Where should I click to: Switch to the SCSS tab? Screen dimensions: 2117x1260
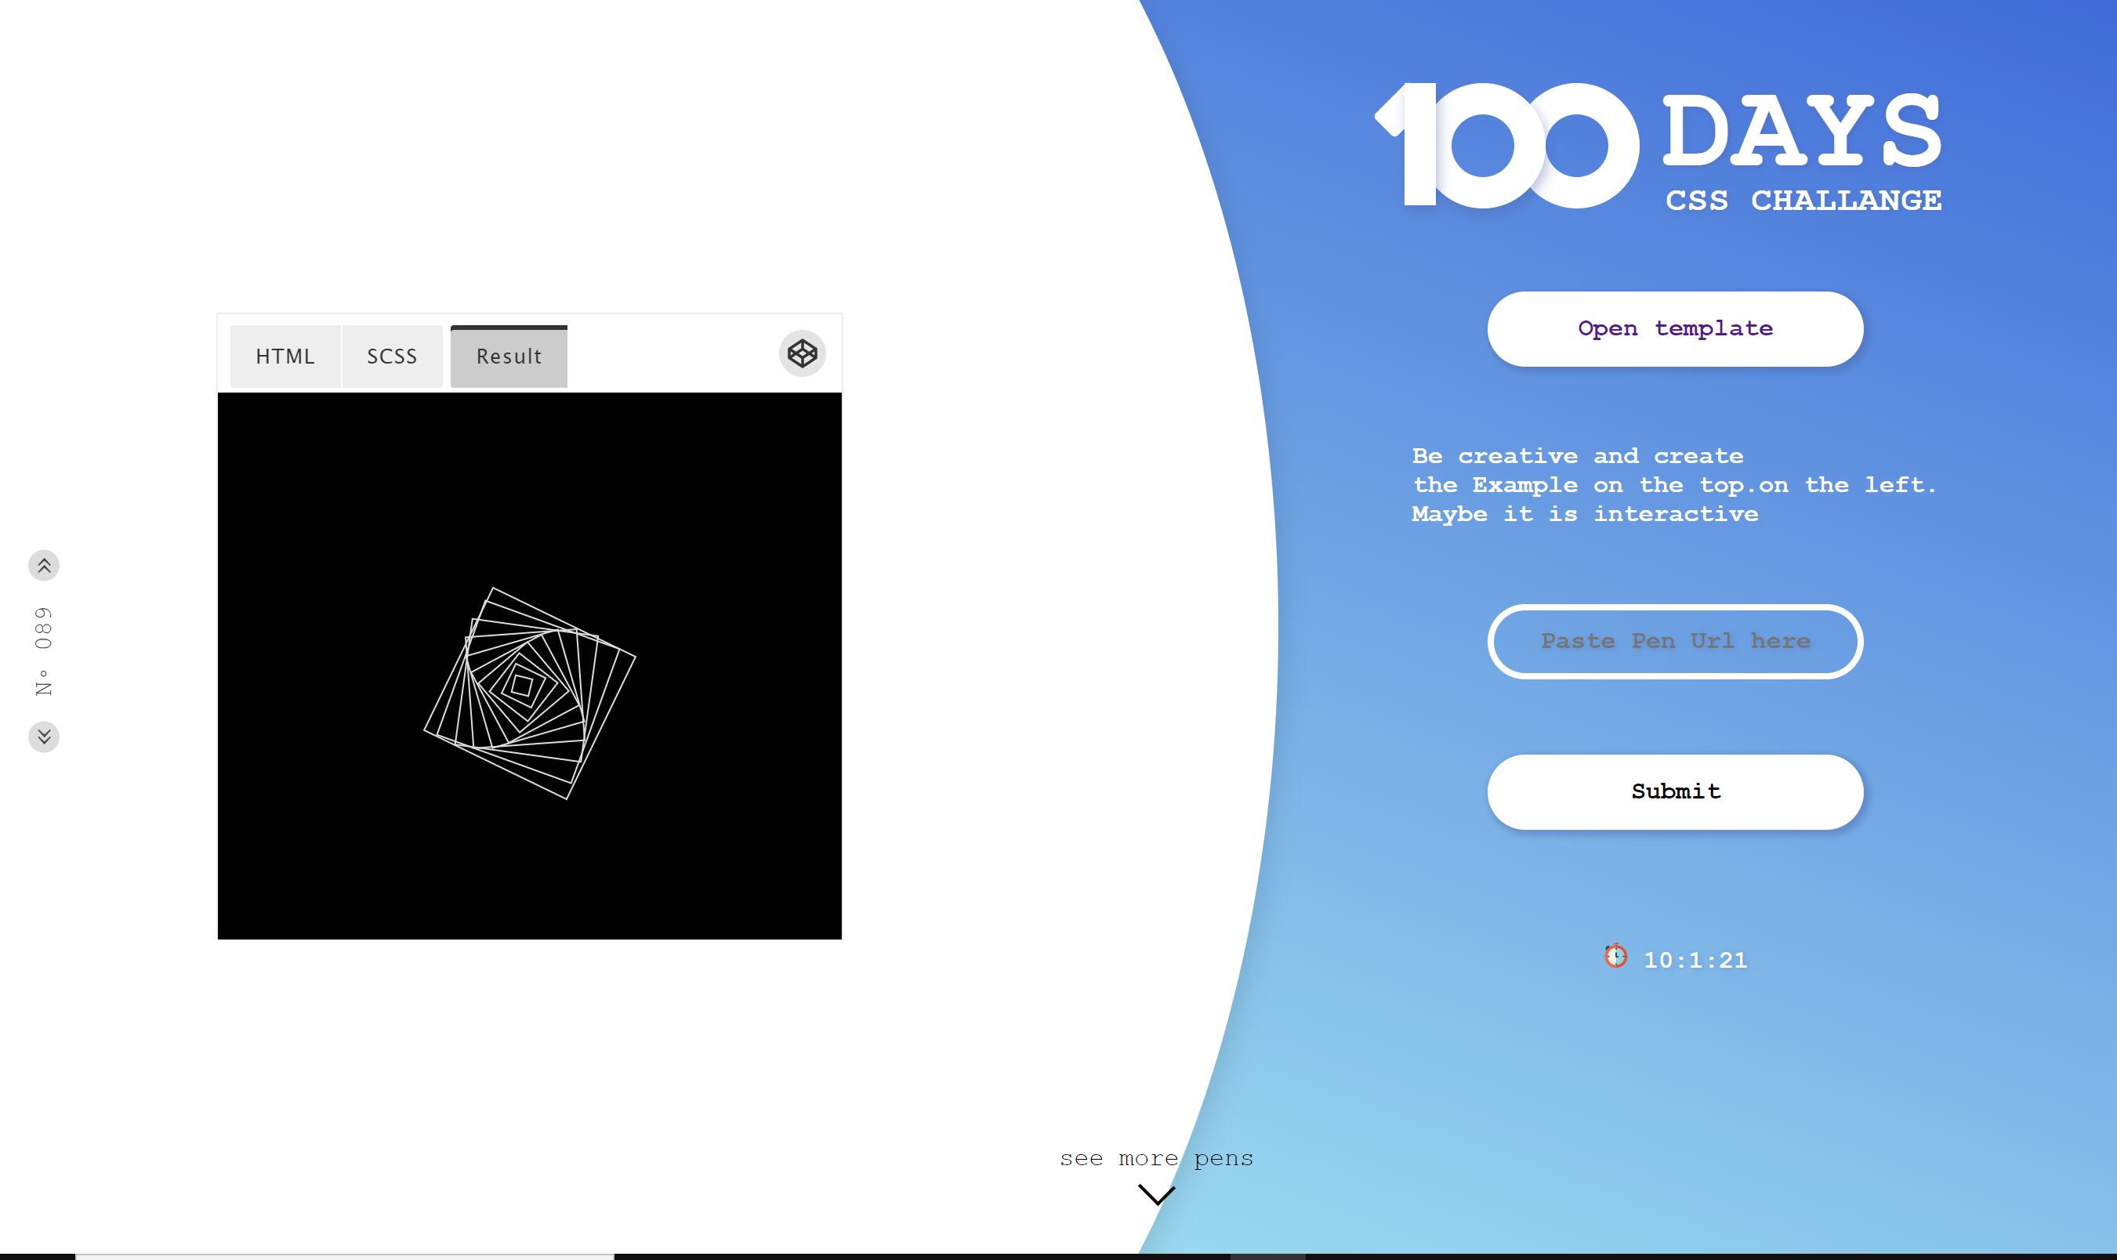point(391,357)
